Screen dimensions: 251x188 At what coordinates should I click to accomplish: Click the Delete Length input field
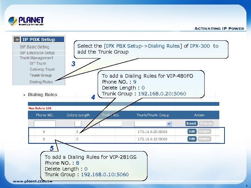(78, 124)
